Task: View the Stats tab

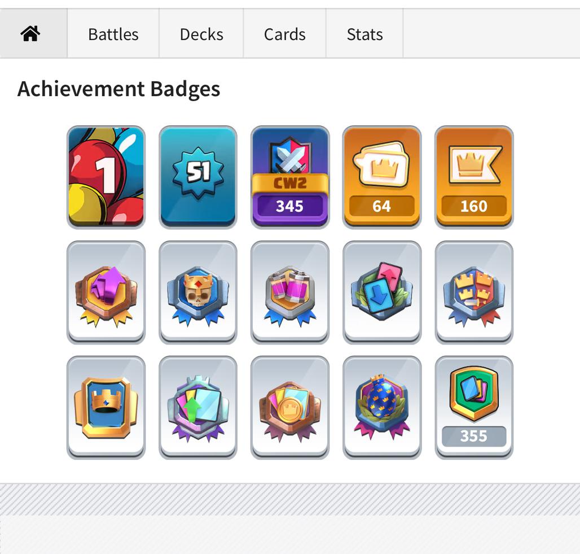Action: pyautogui.click(x=364, y=34)
